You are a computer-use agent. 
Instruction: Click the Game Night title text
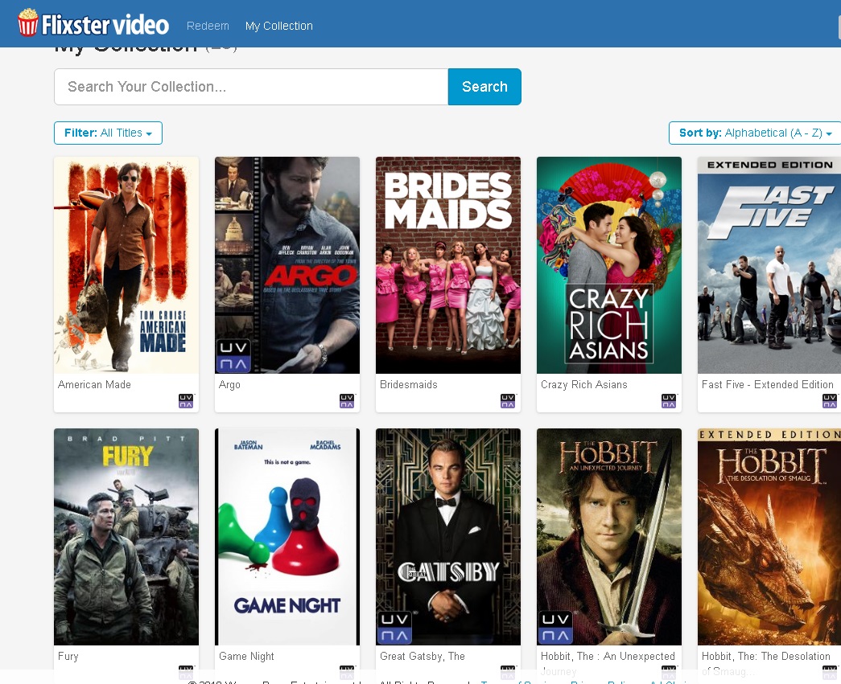click(x=247, y=656)
